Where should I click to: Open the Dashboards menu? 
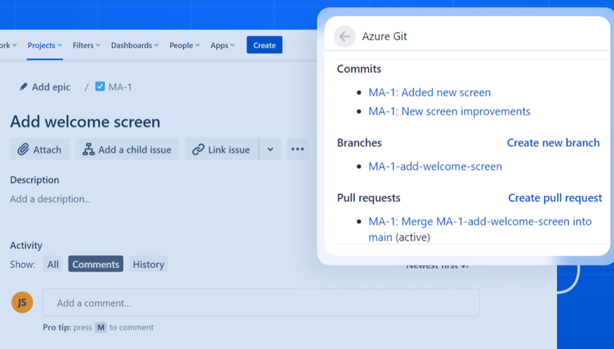click(x=134, y=46)
